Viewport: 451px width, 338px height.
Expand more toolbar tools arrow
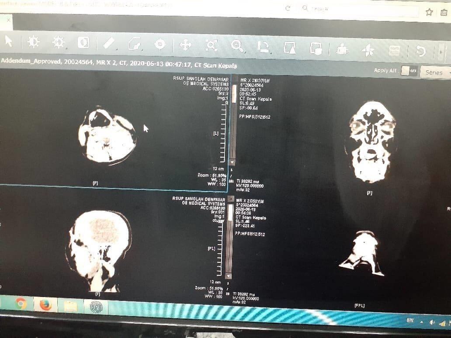[x=441, y=52]
